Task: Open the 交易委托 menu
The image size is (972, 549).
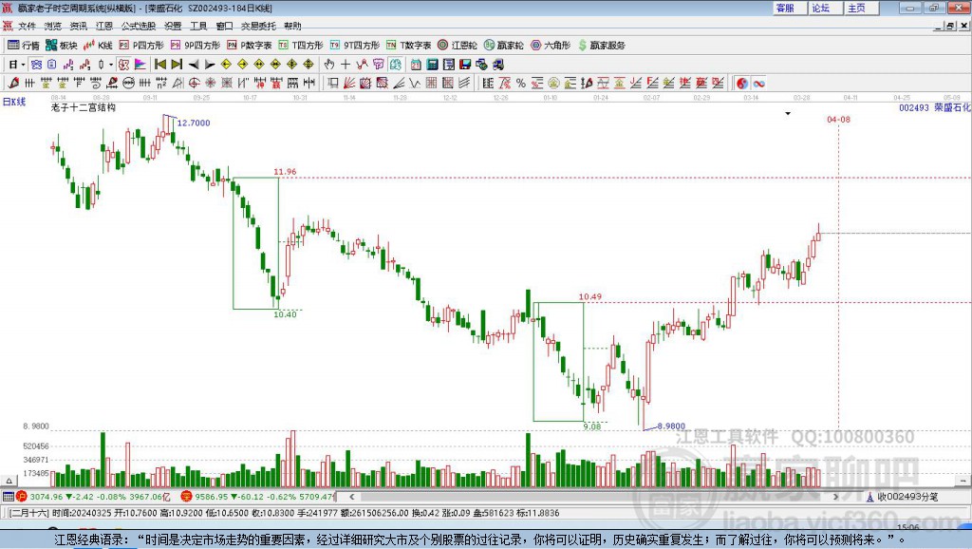Action: point(258,26)
